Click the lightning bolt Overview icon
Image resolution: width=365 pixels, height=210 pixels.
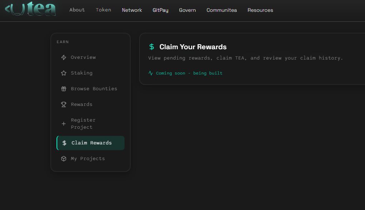point(64,57)
